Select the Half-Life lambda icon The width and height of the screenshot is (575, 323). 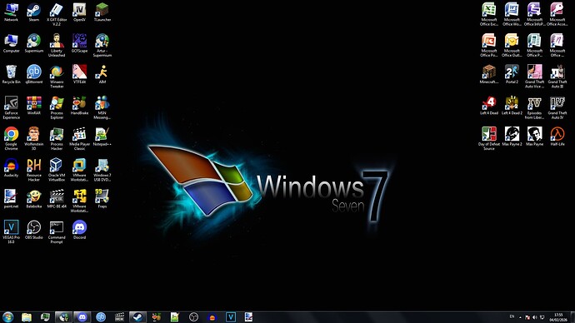point(557,137)
